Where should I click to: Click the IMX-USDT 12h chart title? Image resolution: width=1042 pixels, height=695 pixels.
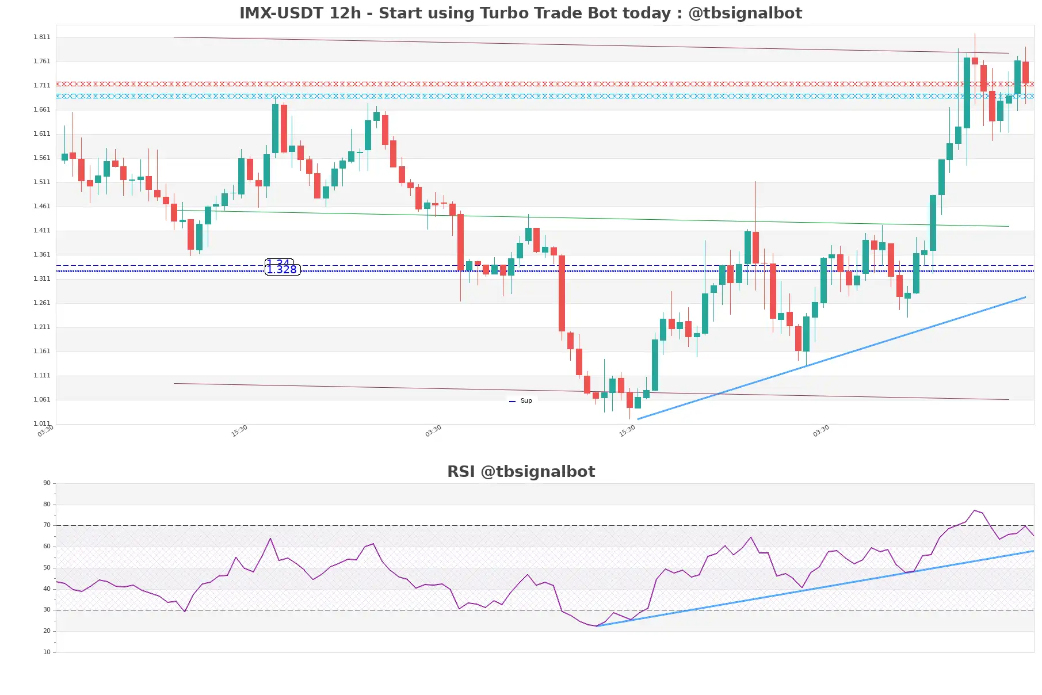click(521, 13)
